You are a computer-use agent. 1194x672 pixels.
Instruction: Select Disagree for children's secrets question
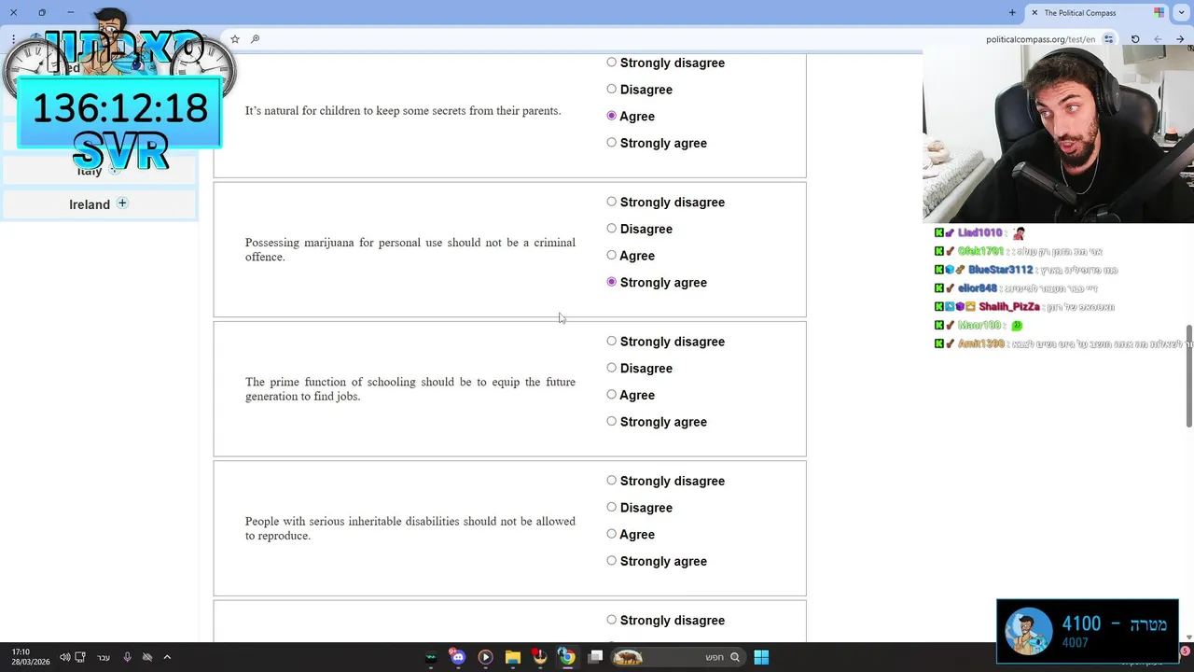[x=611, y=89]
